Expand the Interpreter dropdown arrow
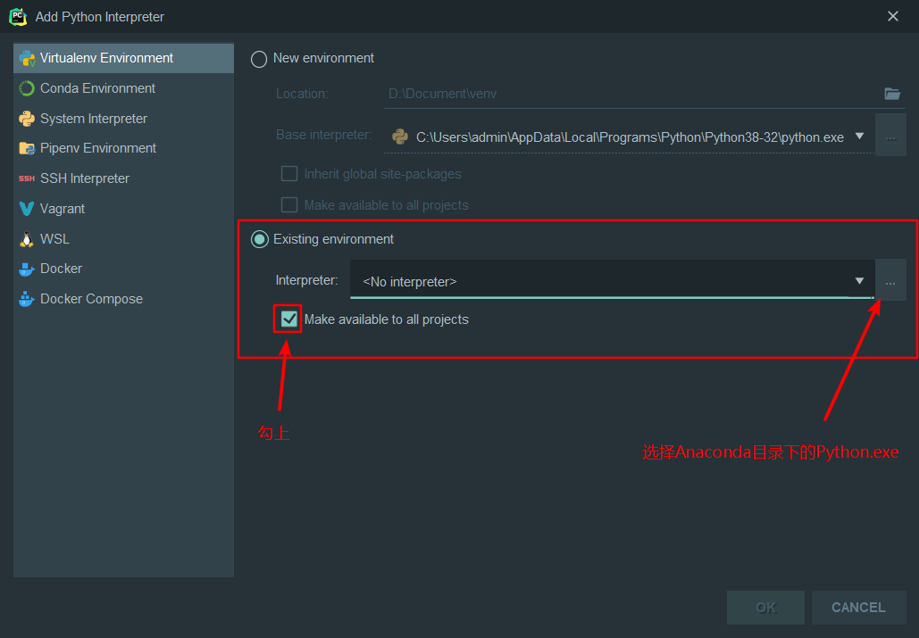Screen dimensions: 919x638 pyautogui.click(x=859, y=281)
